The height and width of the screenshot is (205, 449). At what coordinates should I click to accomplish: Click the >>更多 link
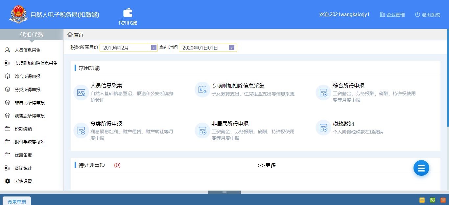click(x=267, y=165)
